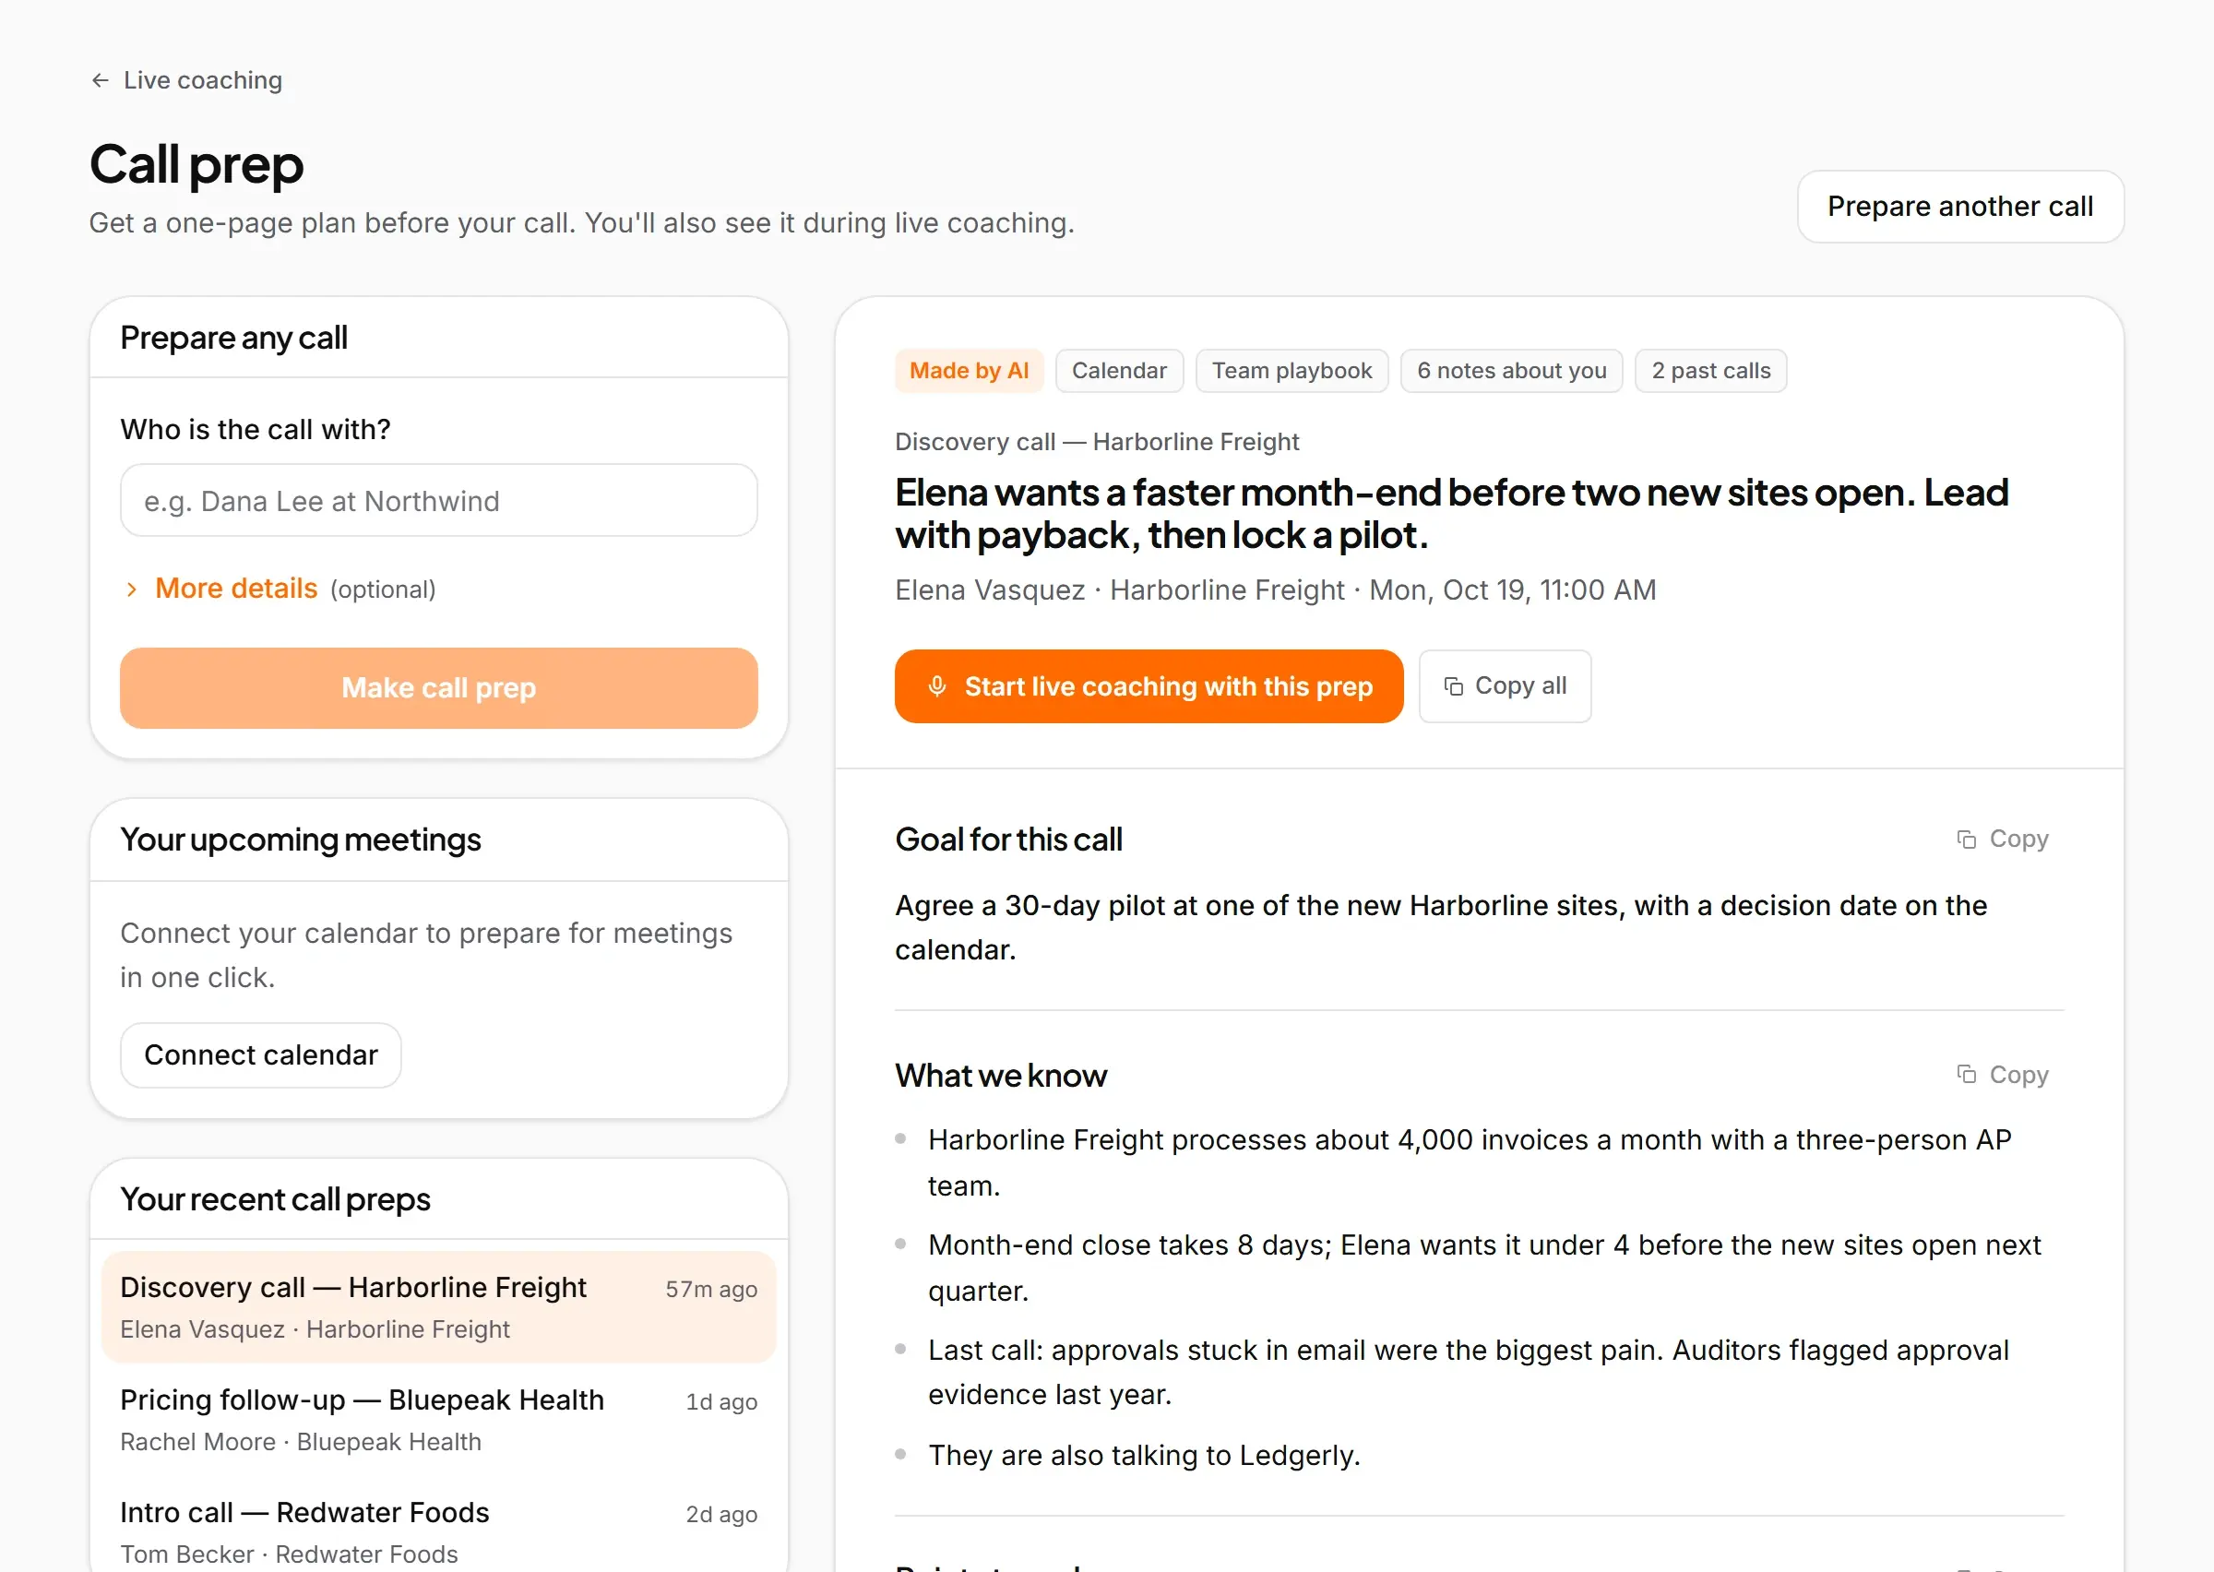Go back to Live coaching
The width and height of the screenshot is (2214, 1572).
click(x=186, y=80)
